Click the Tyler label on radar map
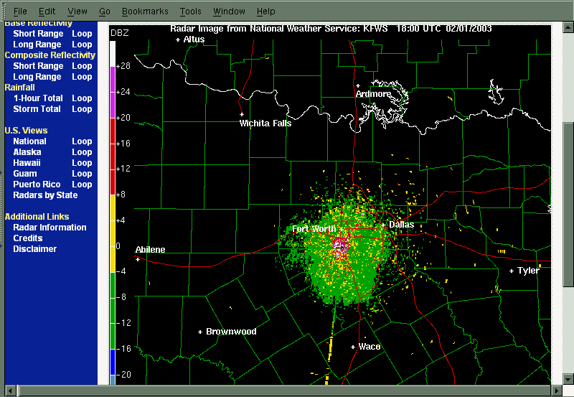 click(x=528, y=271)
